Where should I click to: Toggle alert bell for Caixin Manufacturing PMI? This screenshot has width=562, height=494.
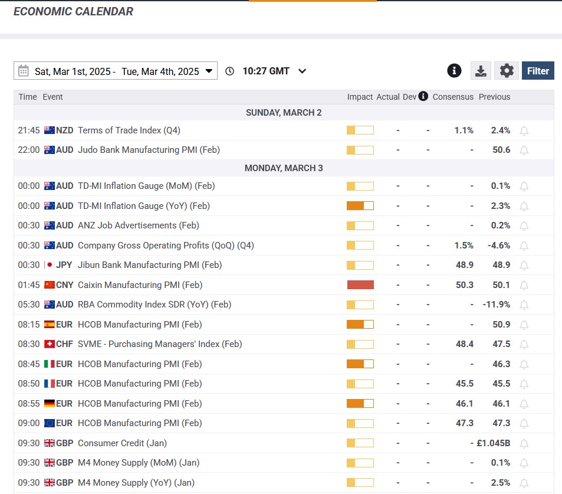pos(524,286)
